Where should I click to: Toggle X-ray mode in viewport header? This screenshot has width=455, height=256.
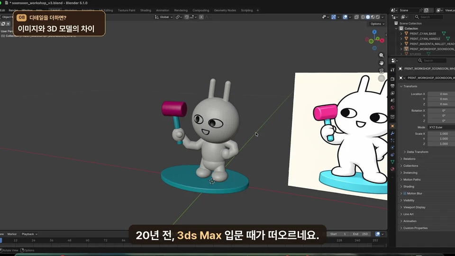(356, 17)
